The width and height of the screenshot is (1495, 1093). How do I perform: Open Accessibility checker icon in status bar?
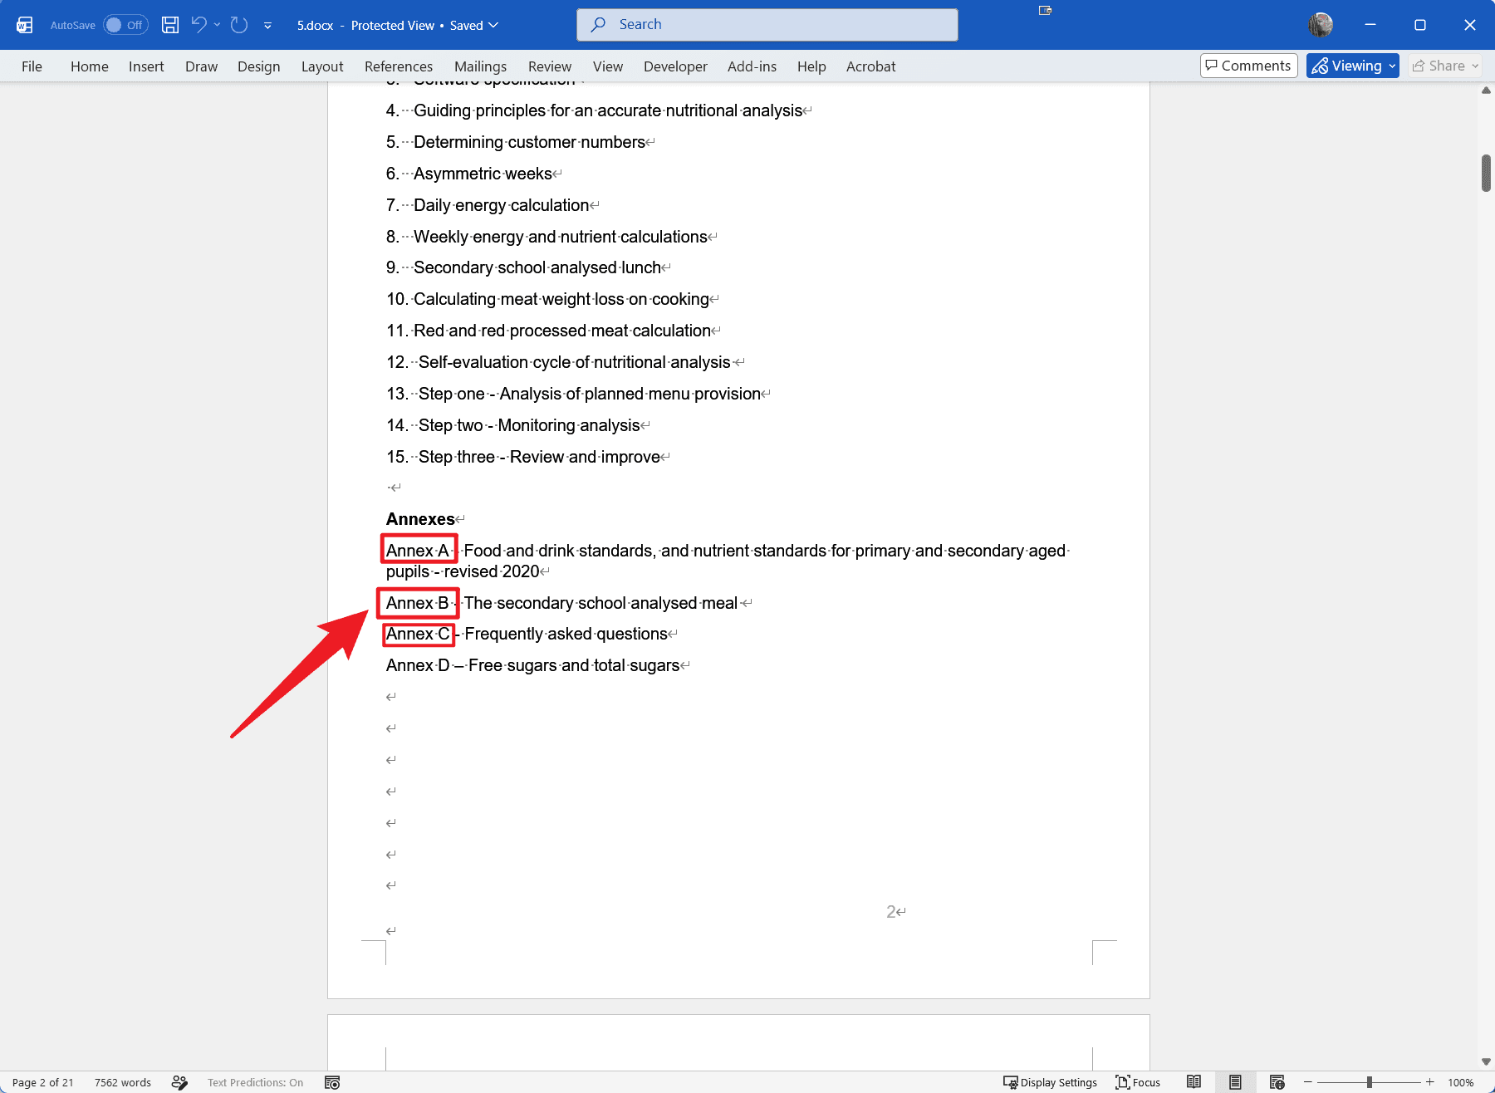(x=179, y=1082)
